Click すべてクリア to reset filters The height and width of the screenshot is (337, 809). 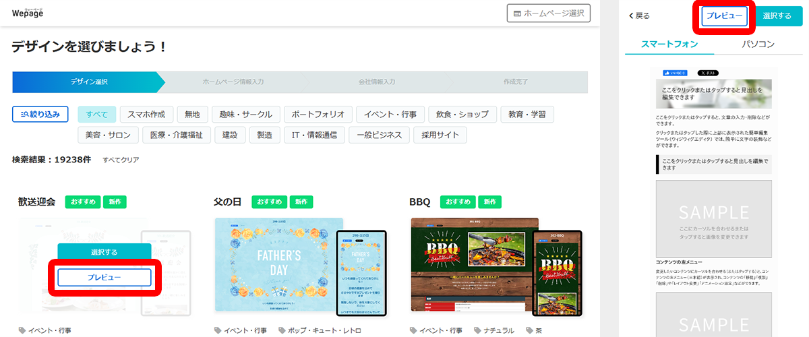(121, 160)
